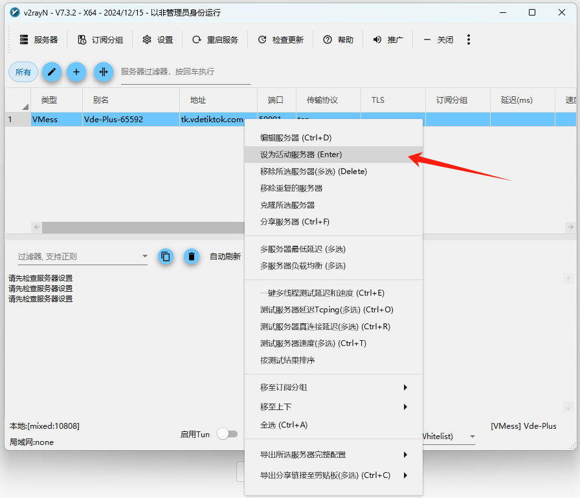Viewport: 580px width, 498px height.
Task: Click the trash clear log icon
Action: (191, 256)
